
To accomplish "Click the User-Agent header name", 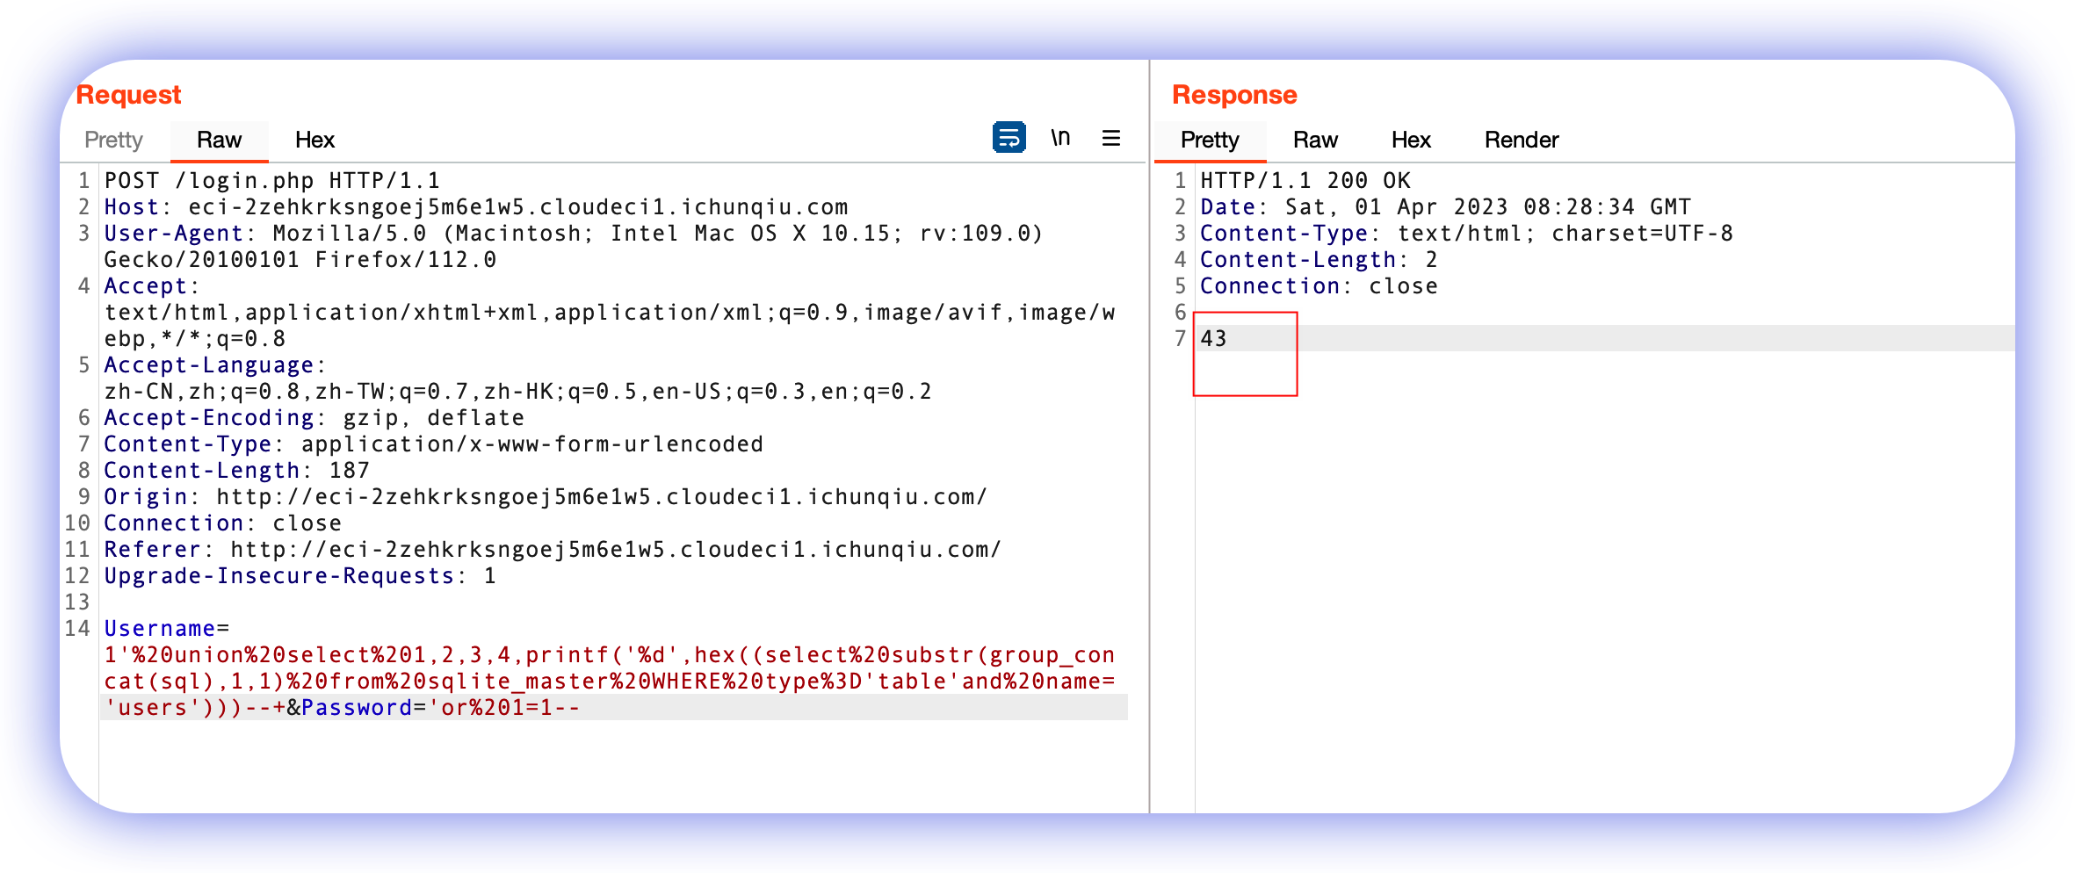I will [173, 234].
